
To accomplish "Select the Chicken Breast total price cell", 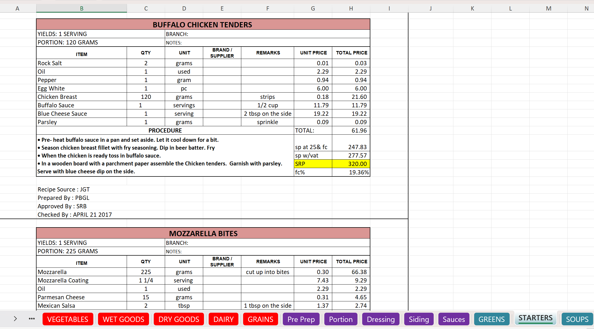I will (x=351, y=97).
